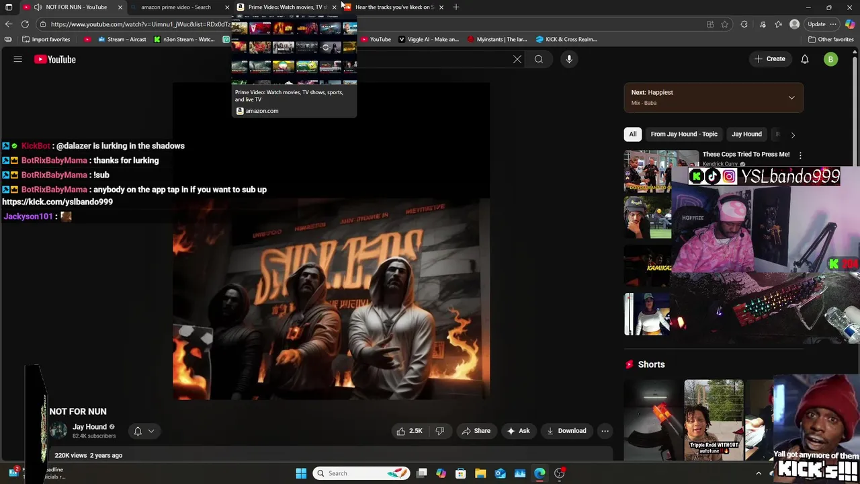This screenshot has height=484, width=860.
Task: Open tab actions menu at top-left
Action: [x=9, y=7]
